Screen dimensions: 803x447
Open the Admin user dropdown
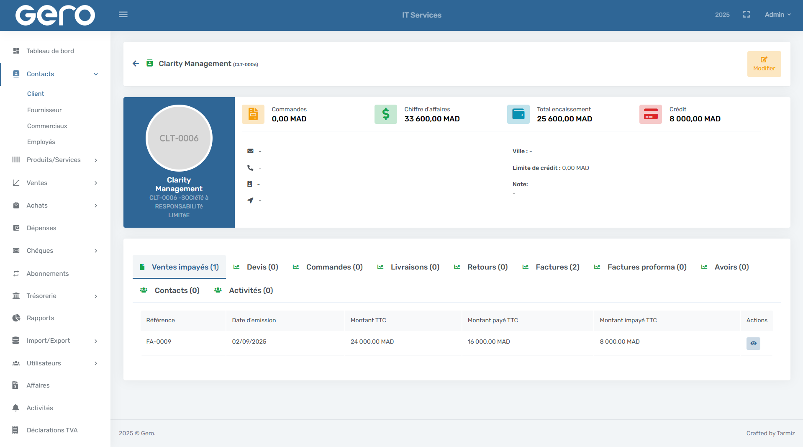tap(777, 15)
